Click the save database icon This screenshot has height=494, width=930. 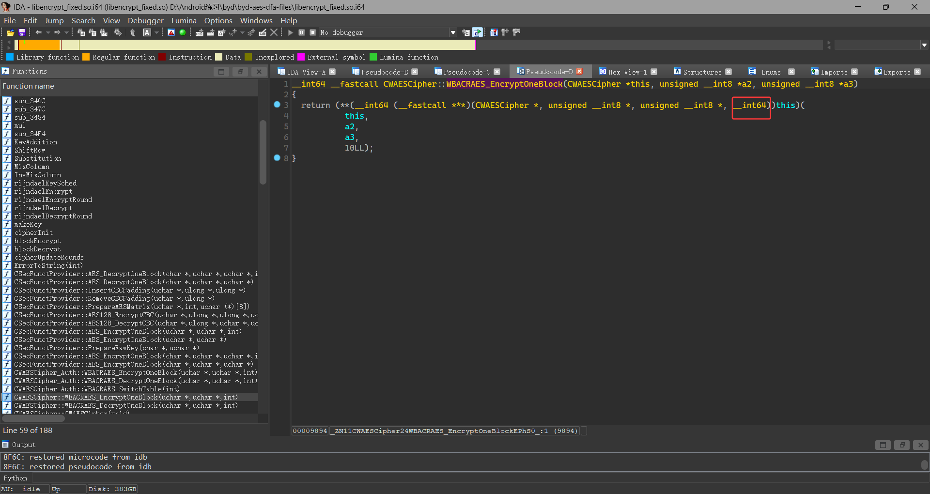(x=22, y=32)
